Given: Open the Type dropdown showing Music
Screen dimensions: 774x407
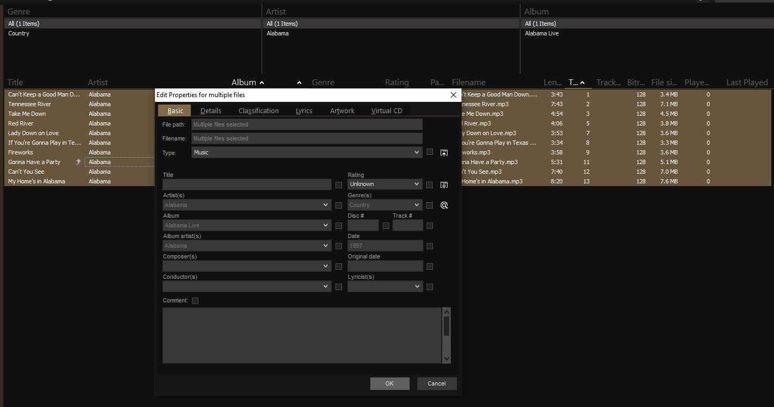Looking at the screenshot, I should pos(307,152).
